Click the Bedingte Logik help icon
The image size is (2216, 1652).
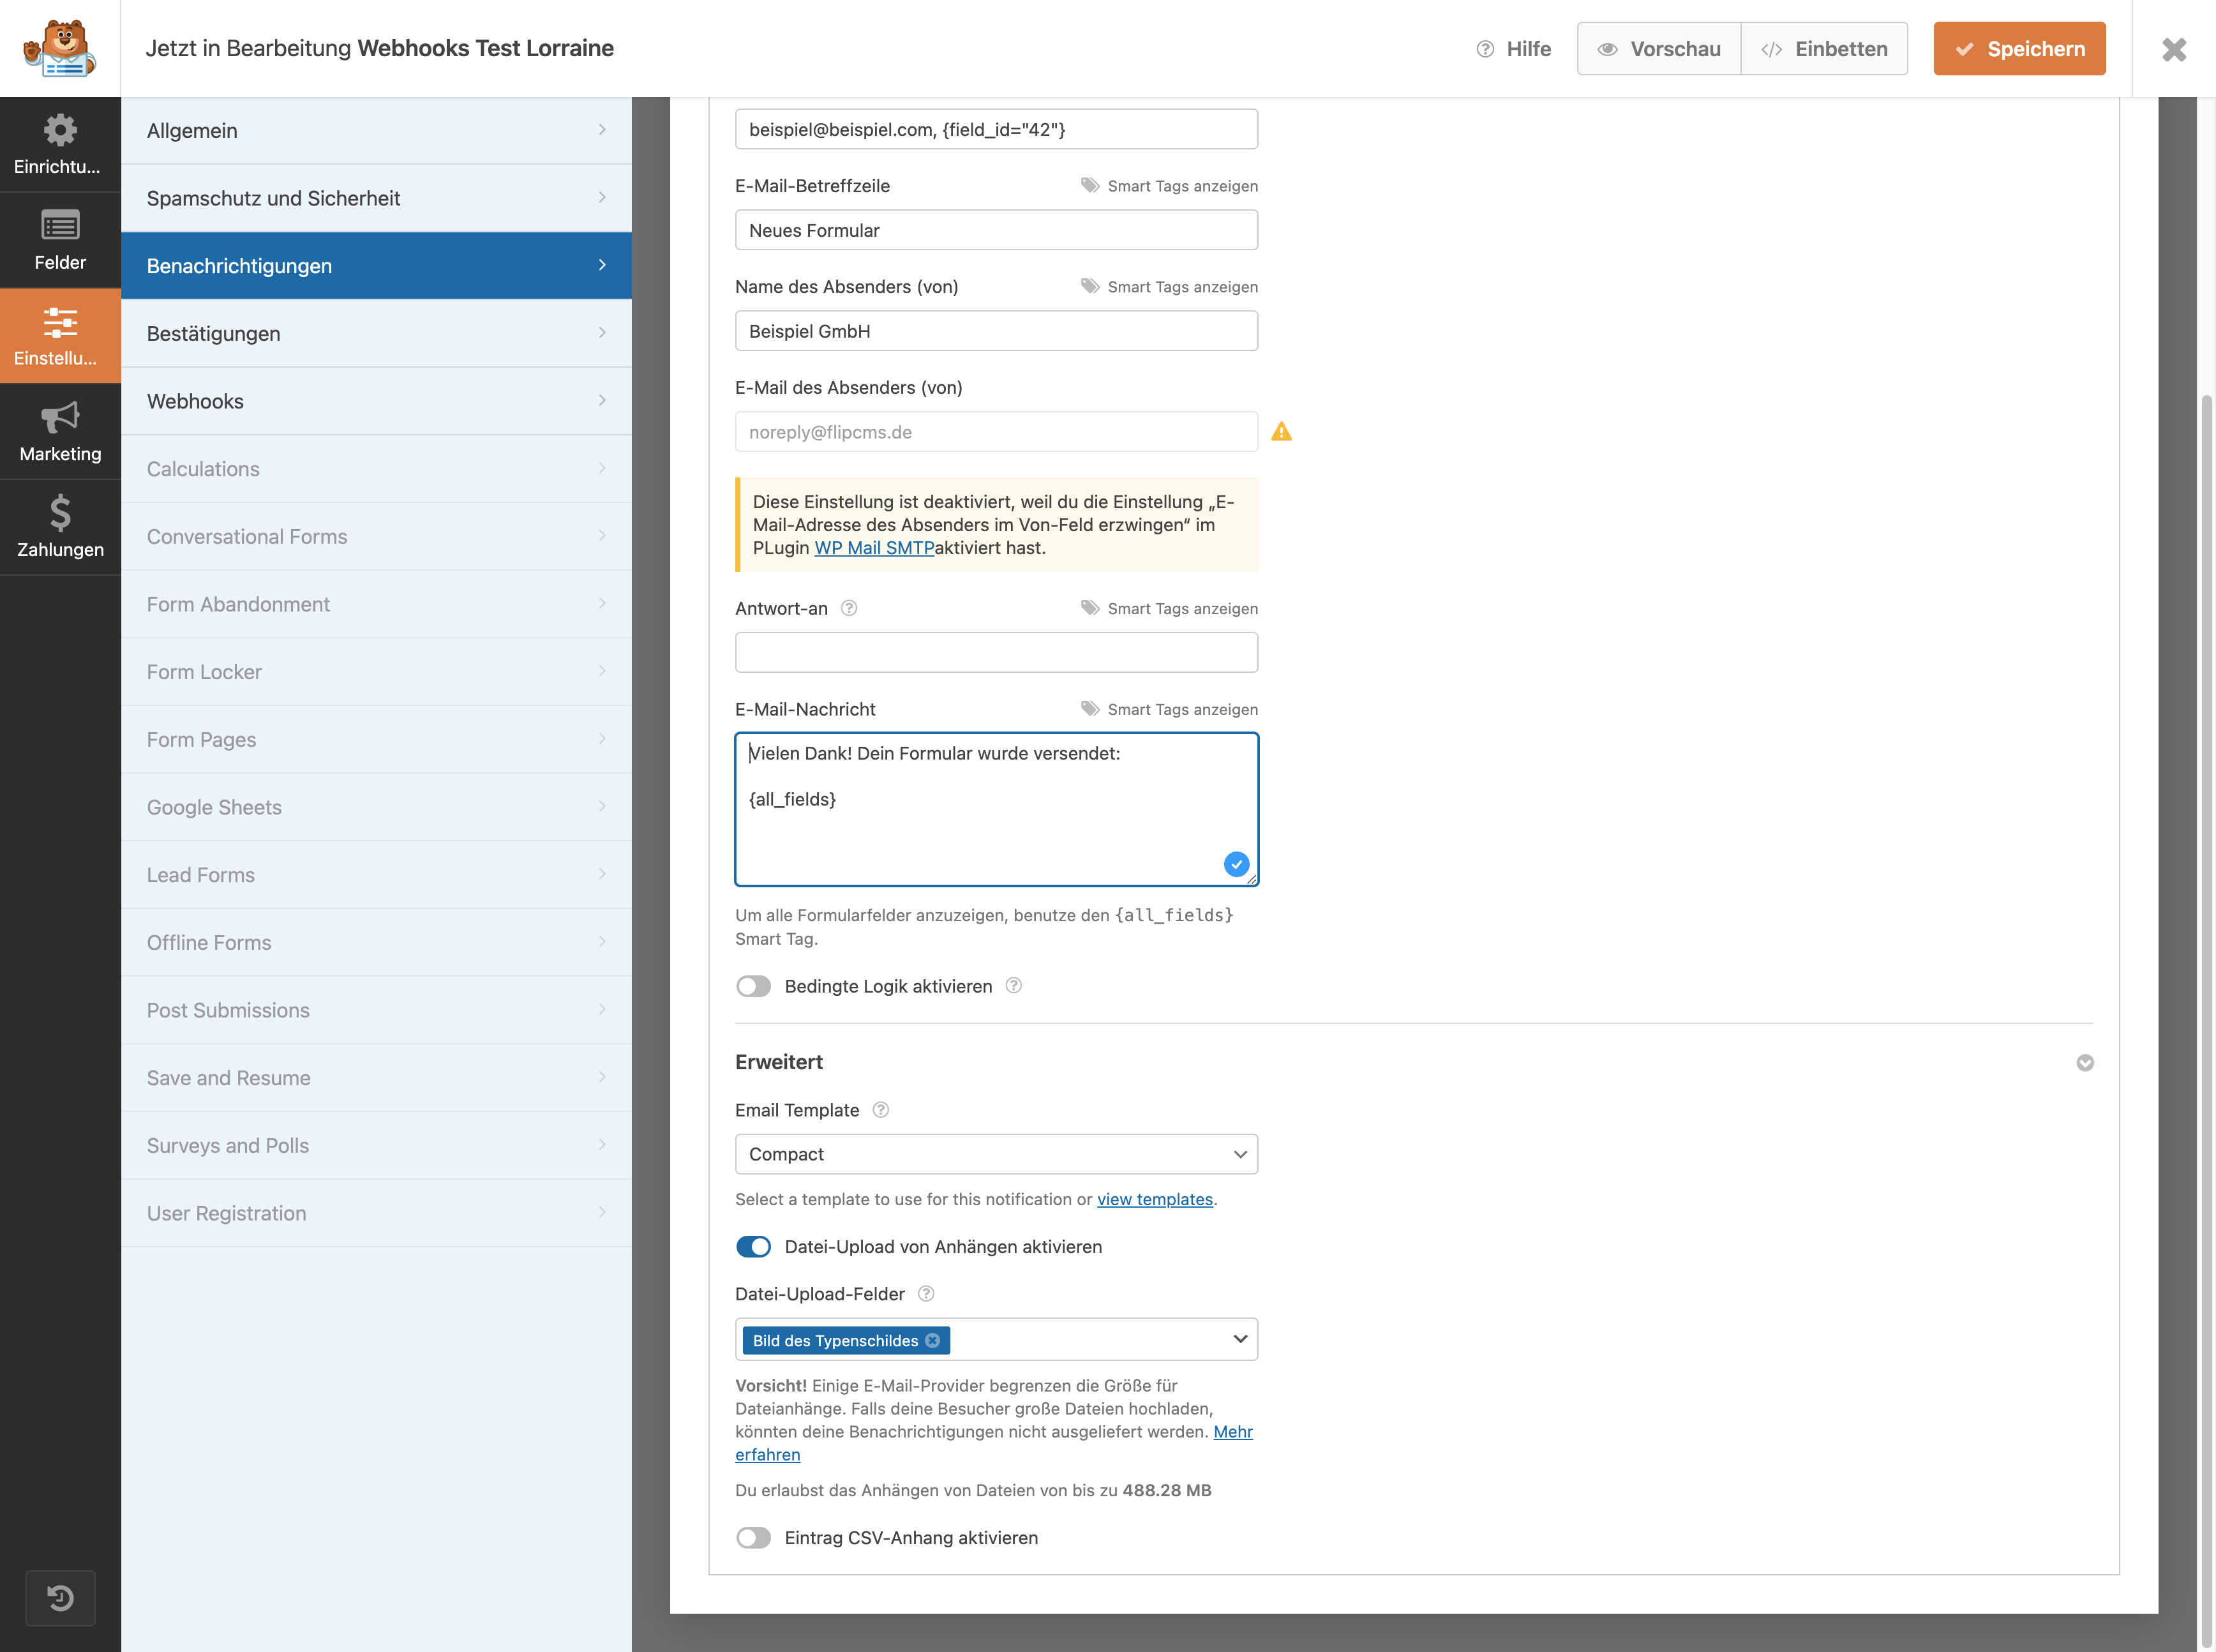pos(1013,986)
